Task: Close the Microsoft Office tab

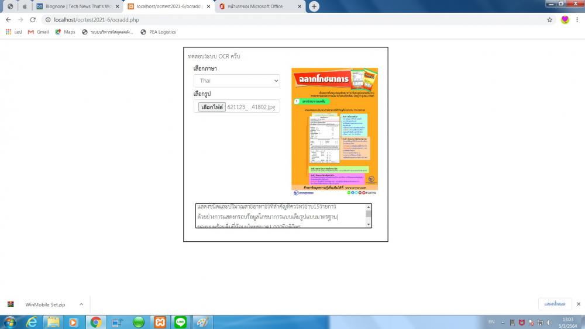Action: click(299, 6)
